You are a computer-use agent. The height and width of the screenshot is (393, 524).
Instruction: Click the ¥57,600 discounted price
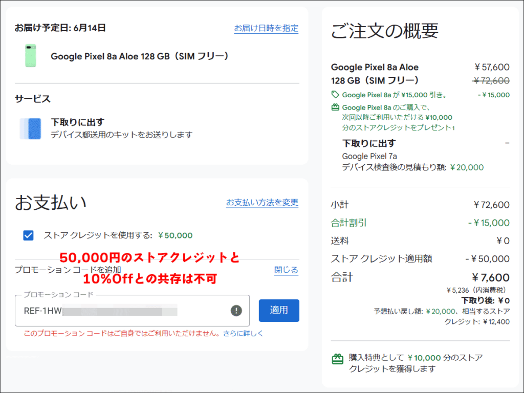[492, 67]
